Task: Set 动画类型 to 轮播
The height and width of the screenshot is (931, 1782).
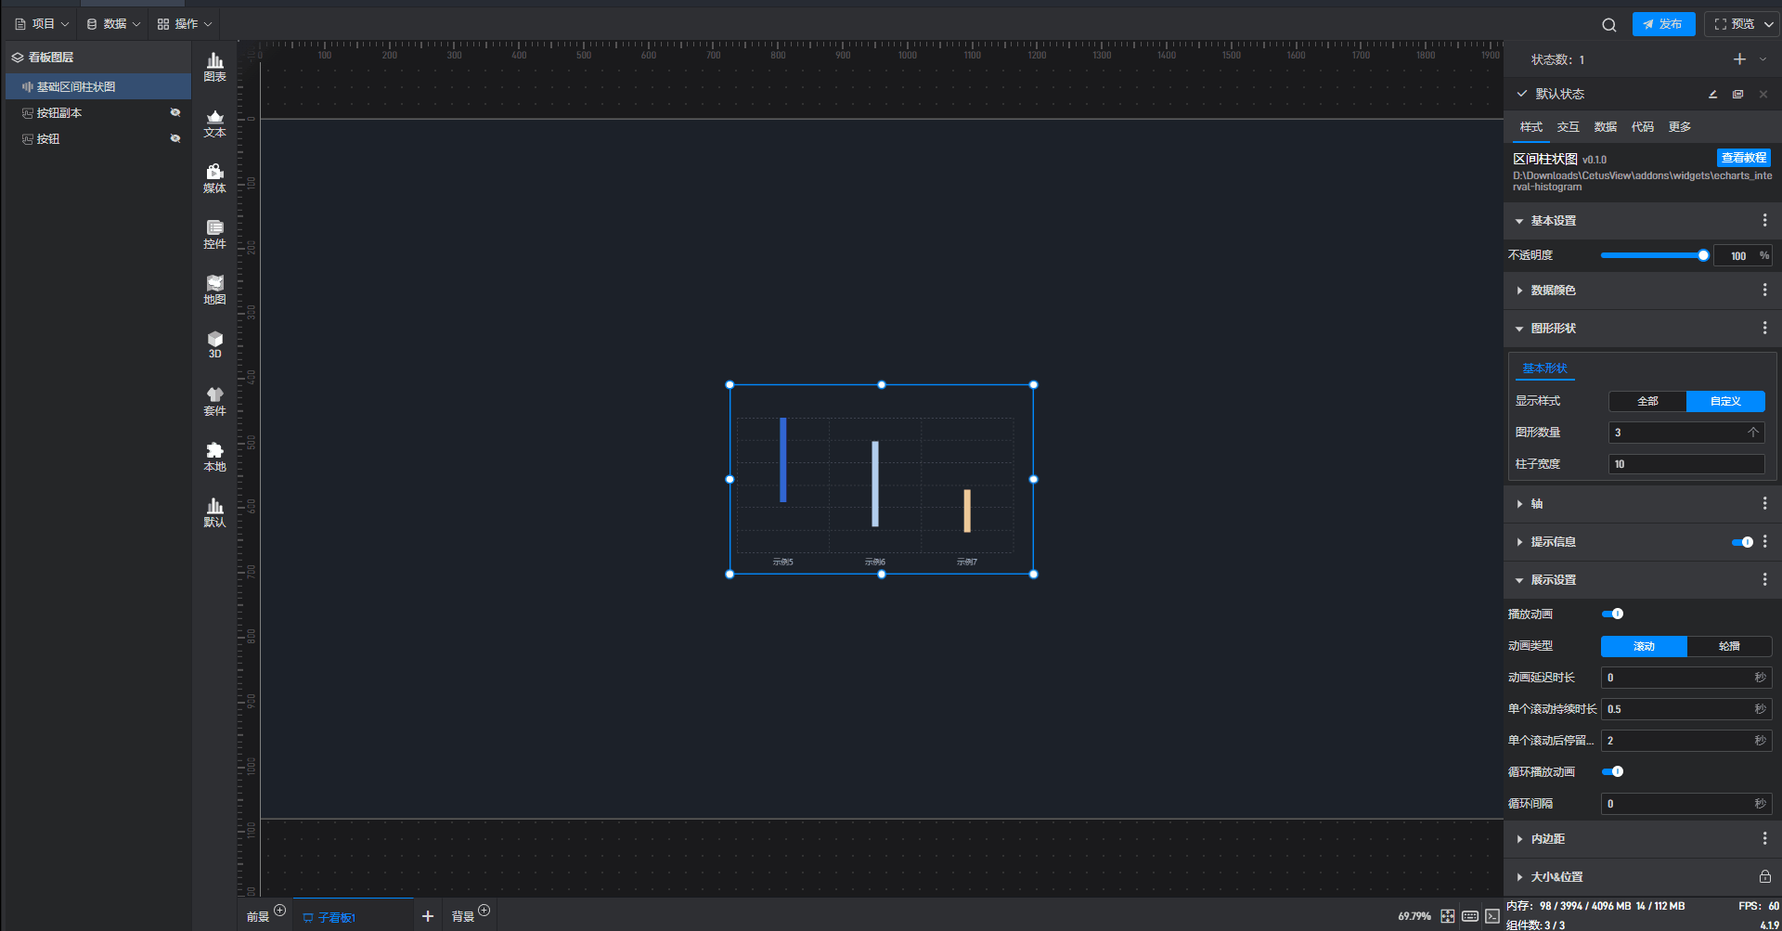Action: (1729, 646)
